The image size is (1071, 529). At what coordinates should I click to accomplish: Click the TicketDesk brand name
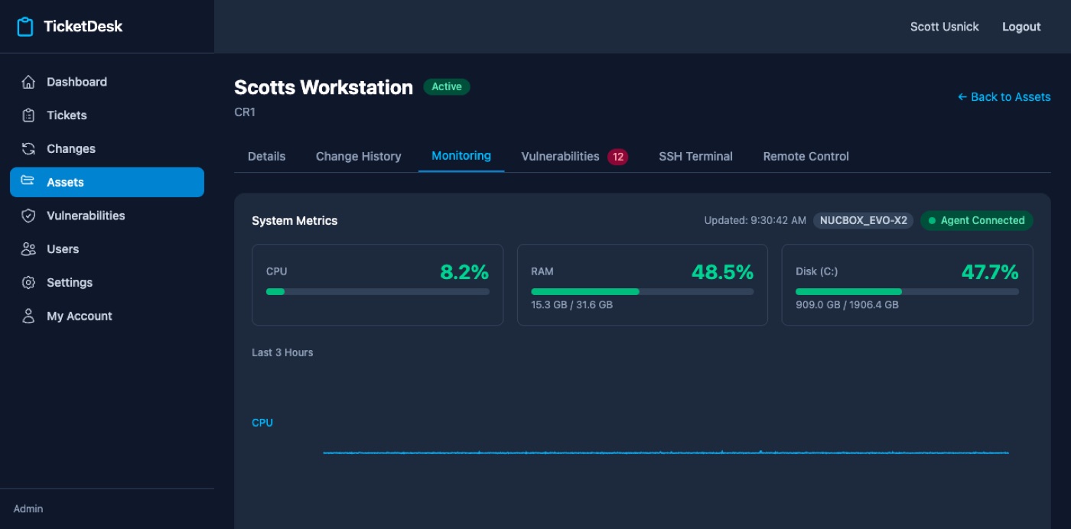click(x=83, y=27)
